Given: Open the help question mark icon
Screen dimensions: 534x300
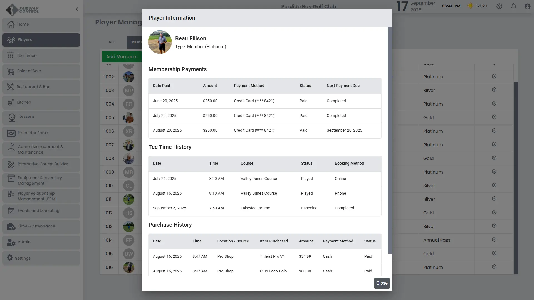Looking at the screenshot, I should click(499, 6).
